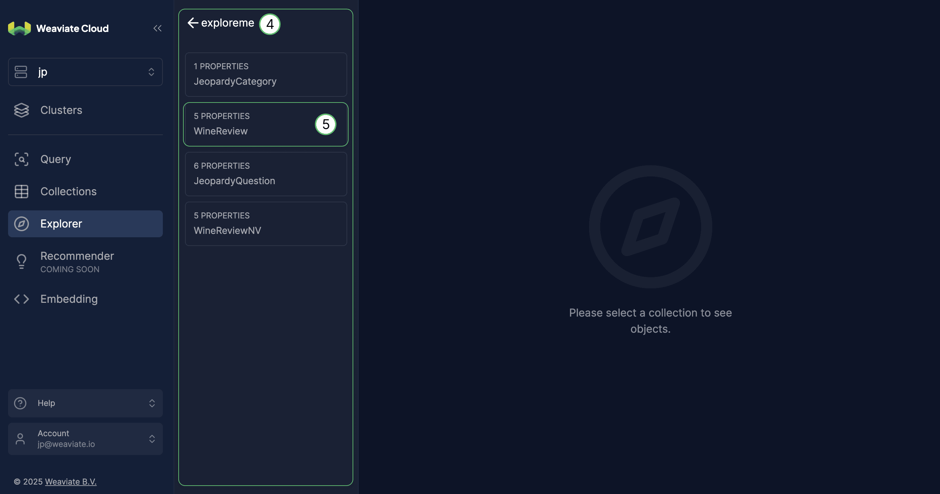Select Explorer in the sidebar
This screenshot has height=494, width=940.
point(85,224)
